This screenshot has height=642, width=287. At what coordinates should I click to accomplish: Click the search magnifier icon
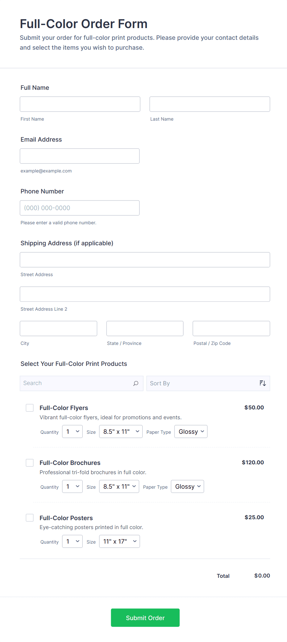[x=136, y=383]
